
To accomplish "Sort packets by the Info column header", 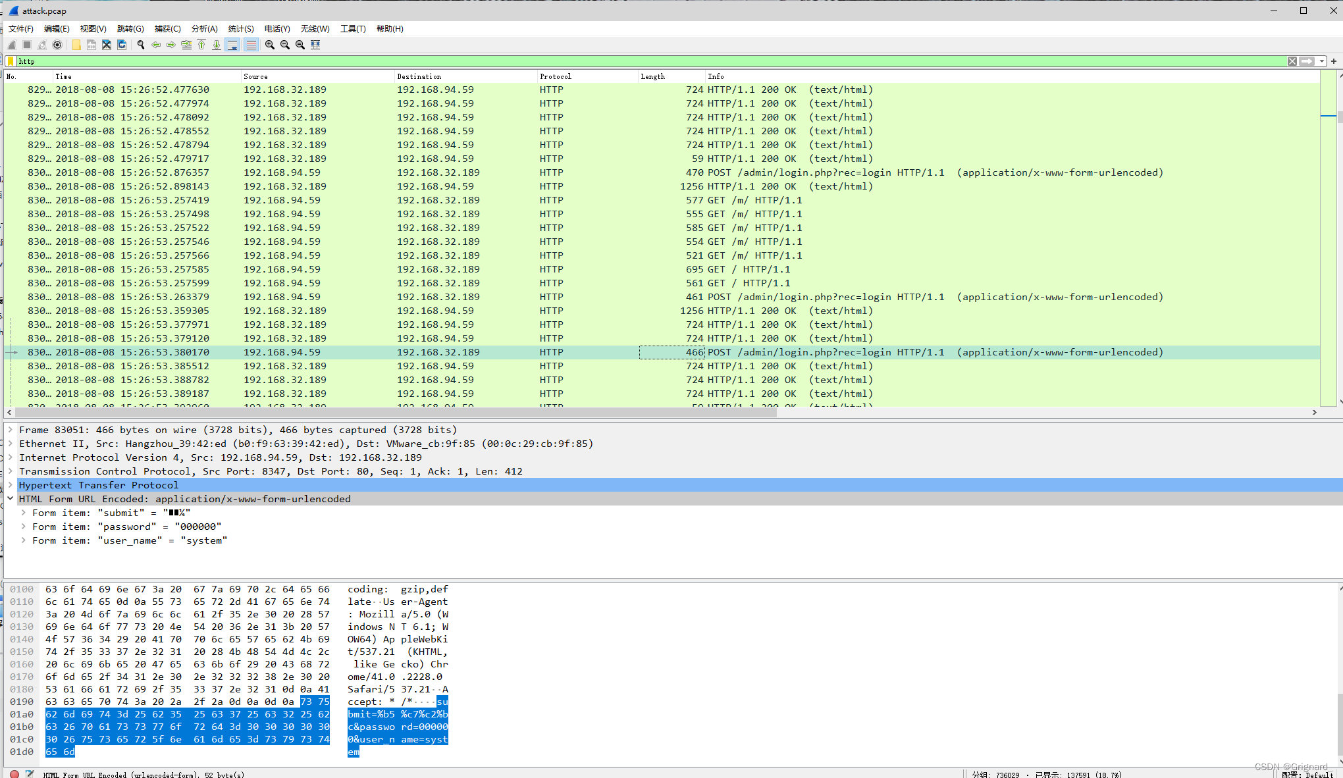I will pyautogui.click(x=1013, y=76).
